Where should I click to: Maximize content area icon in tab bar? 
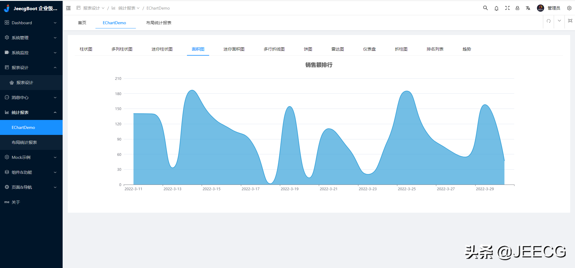click(x=570, y=21)
